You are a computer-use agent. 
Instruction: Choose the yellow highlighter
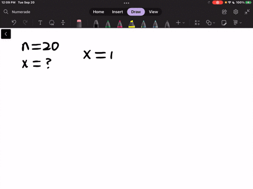pyautogui.click(x=132, y=24)
